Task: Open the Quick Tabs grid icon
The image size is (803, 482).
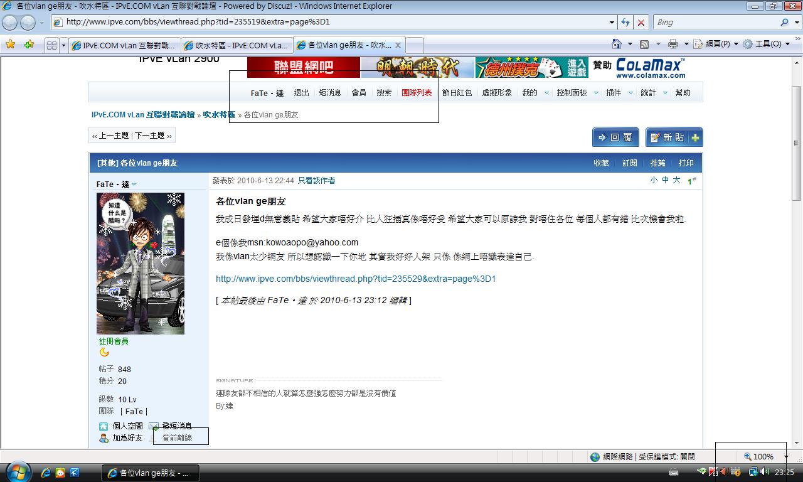Action: coord(51,45)
